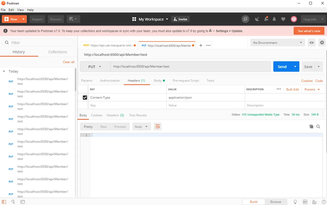Open My Workspace dropdown
Viewport: 327px width, 205px height.
pyautogui.click(x=153, y=19)
